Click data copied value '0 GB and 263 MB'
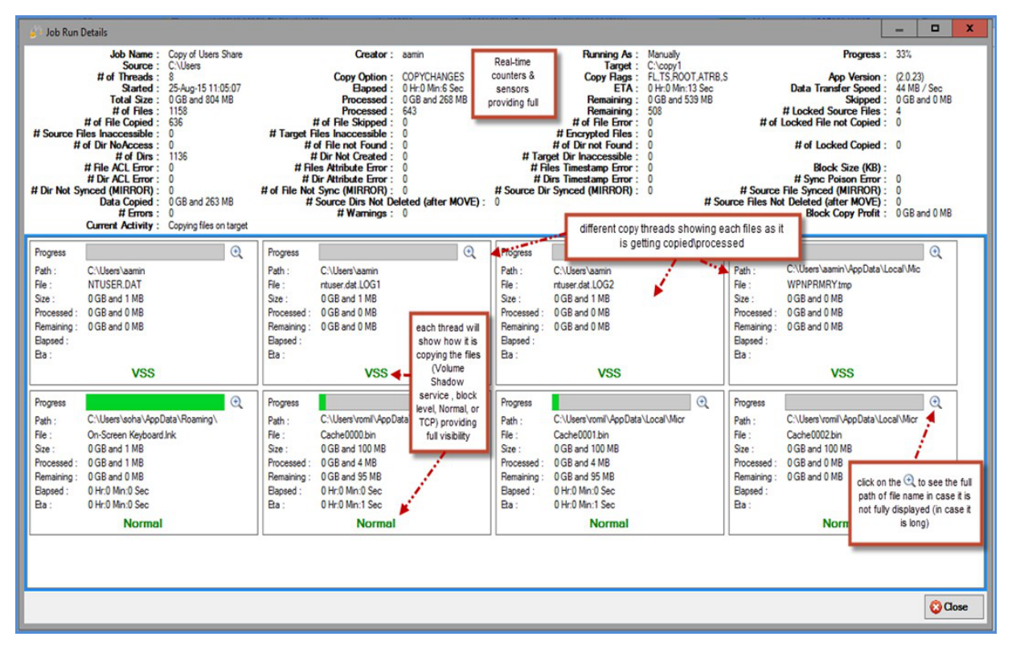 201,202
